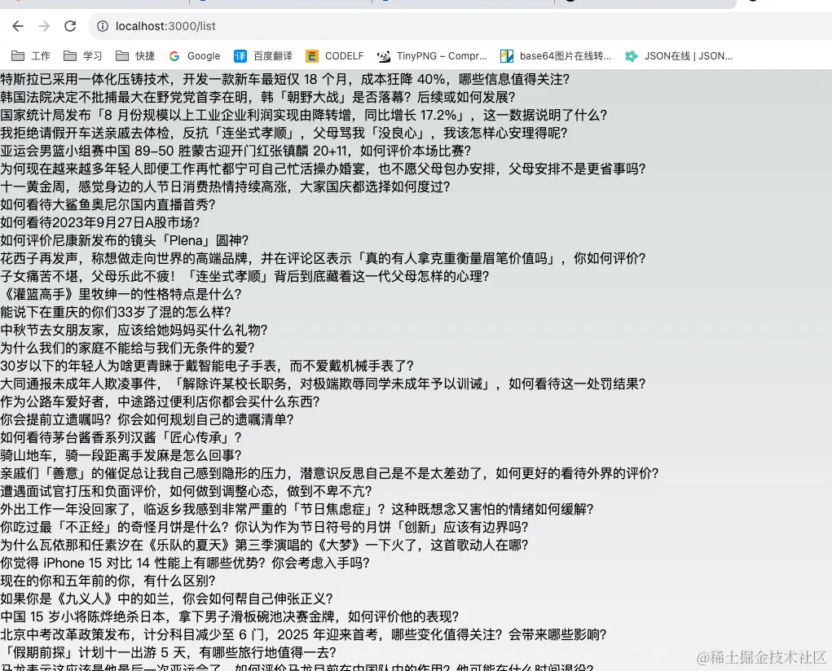Click the row 子女痛苦不堪，父母乐此不疲
Viewport: 832px width, 671px height.
pos(244,276)
